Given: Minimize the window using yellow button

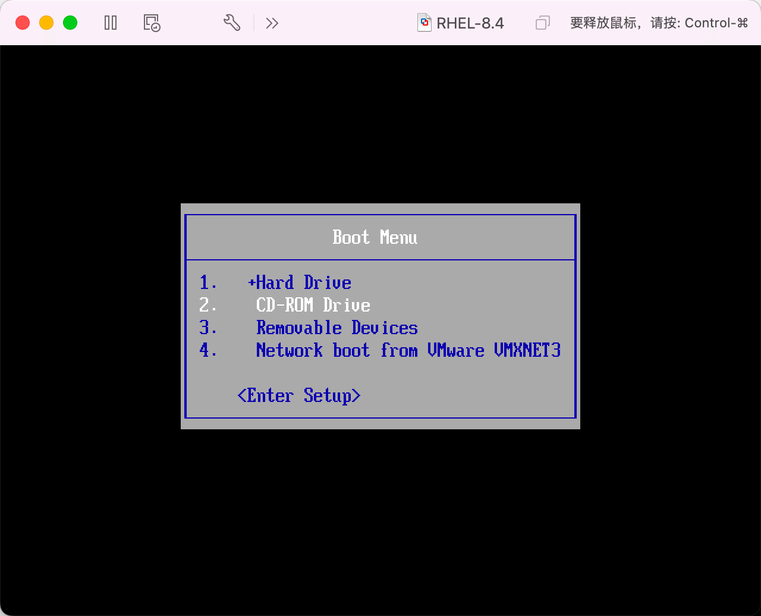Looking at the screenshot, I should [46, 23].
